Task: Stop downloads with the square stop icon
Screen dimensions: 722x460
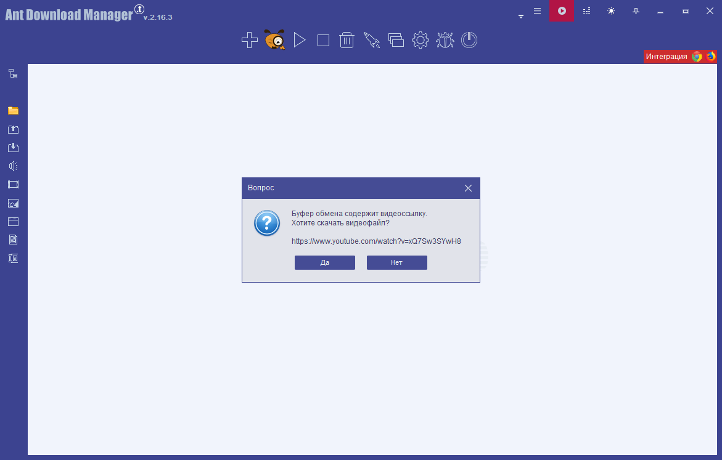Action: coord(323,41)
